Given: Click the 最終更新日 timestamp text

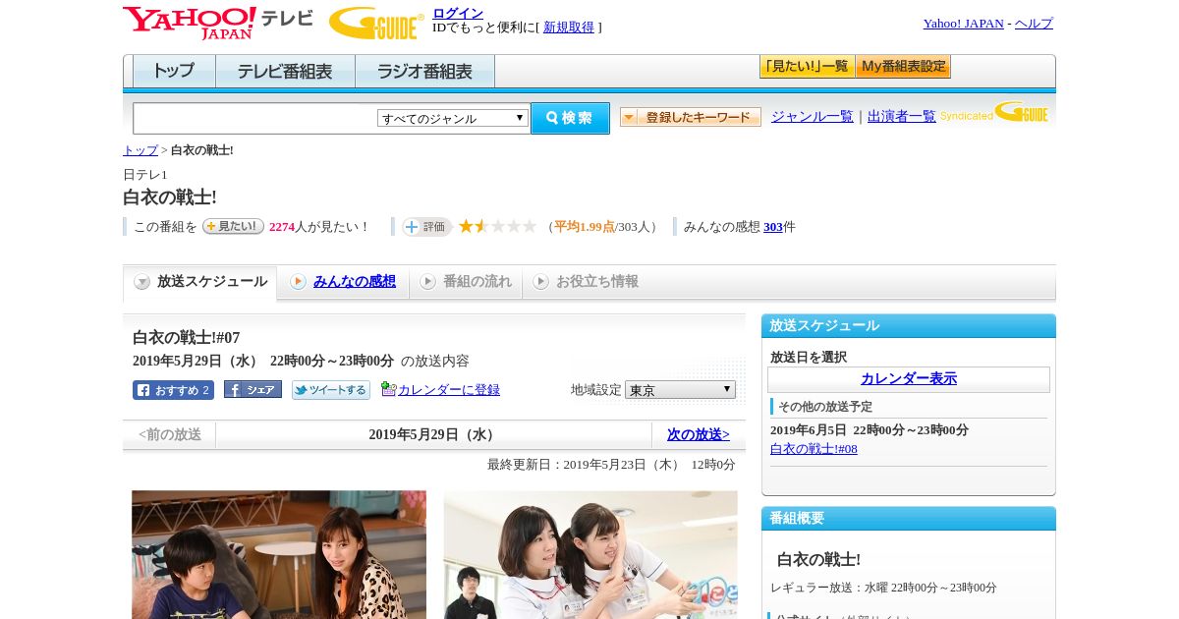Looking at the screenshot, I should coord(611,465).
